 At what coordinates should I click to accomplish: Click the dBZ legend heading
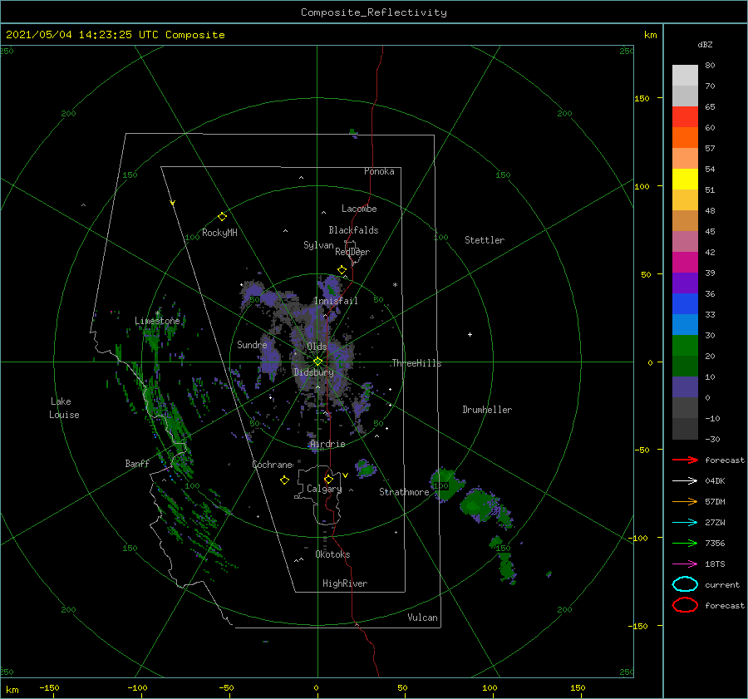click(705, 45)
